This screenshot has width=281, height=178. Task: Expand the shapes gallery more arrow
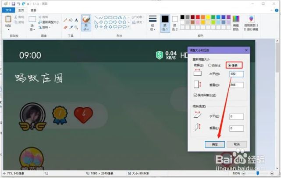(x=129, y=27)
